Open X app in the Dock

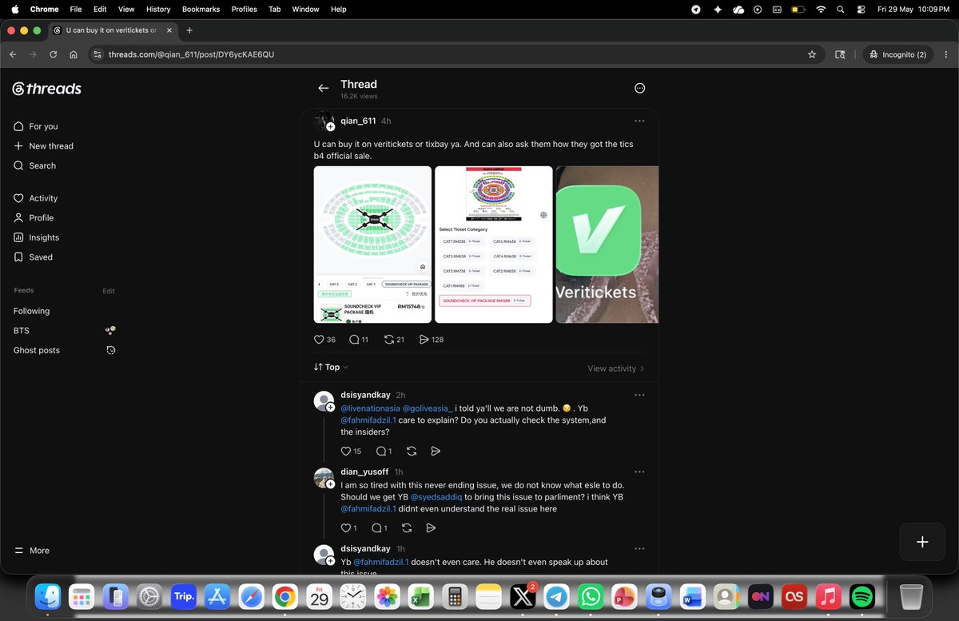[523, 597]
